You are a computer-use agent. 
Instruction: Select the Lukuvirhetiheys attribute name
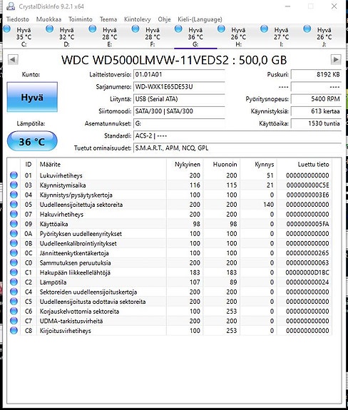coord(61,175)
